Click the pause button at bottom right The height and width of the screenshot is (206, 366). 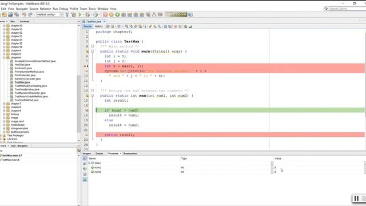[x=356, y=199]
